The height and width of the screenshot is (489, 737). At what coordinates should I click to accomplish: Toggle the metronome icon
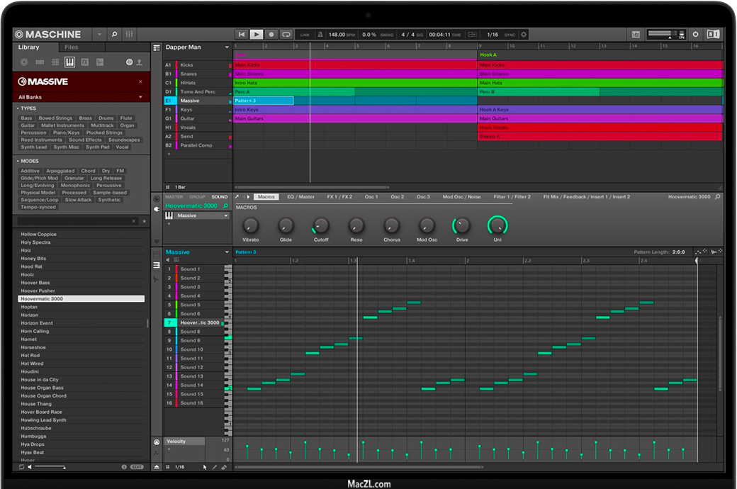coord(320,34)
